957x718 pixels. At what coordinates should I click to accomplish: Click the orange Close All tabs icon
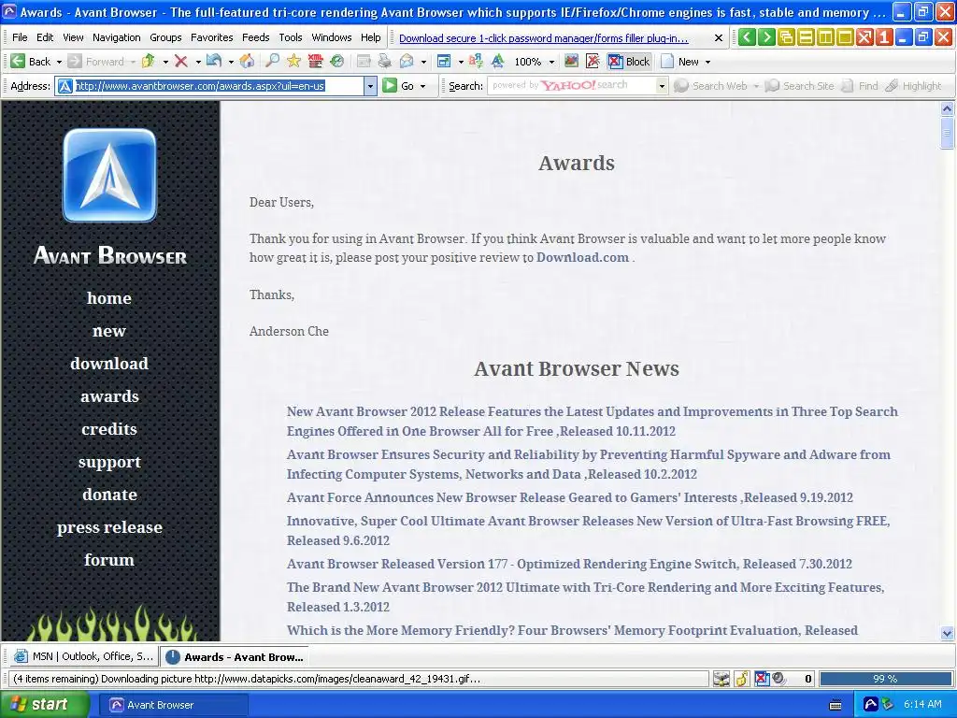pos(864,37)
